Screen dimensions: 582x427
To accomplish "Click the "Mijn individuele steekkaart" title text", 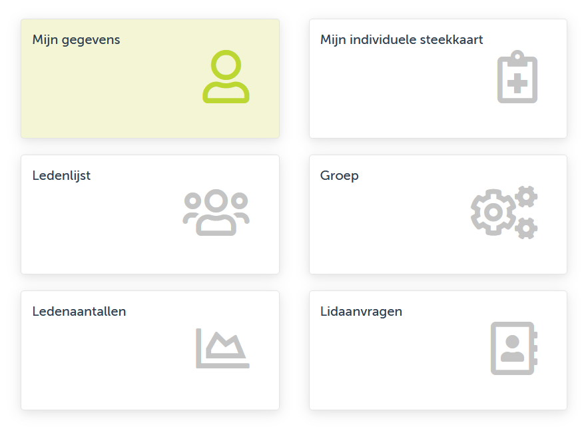I will 402,40.
